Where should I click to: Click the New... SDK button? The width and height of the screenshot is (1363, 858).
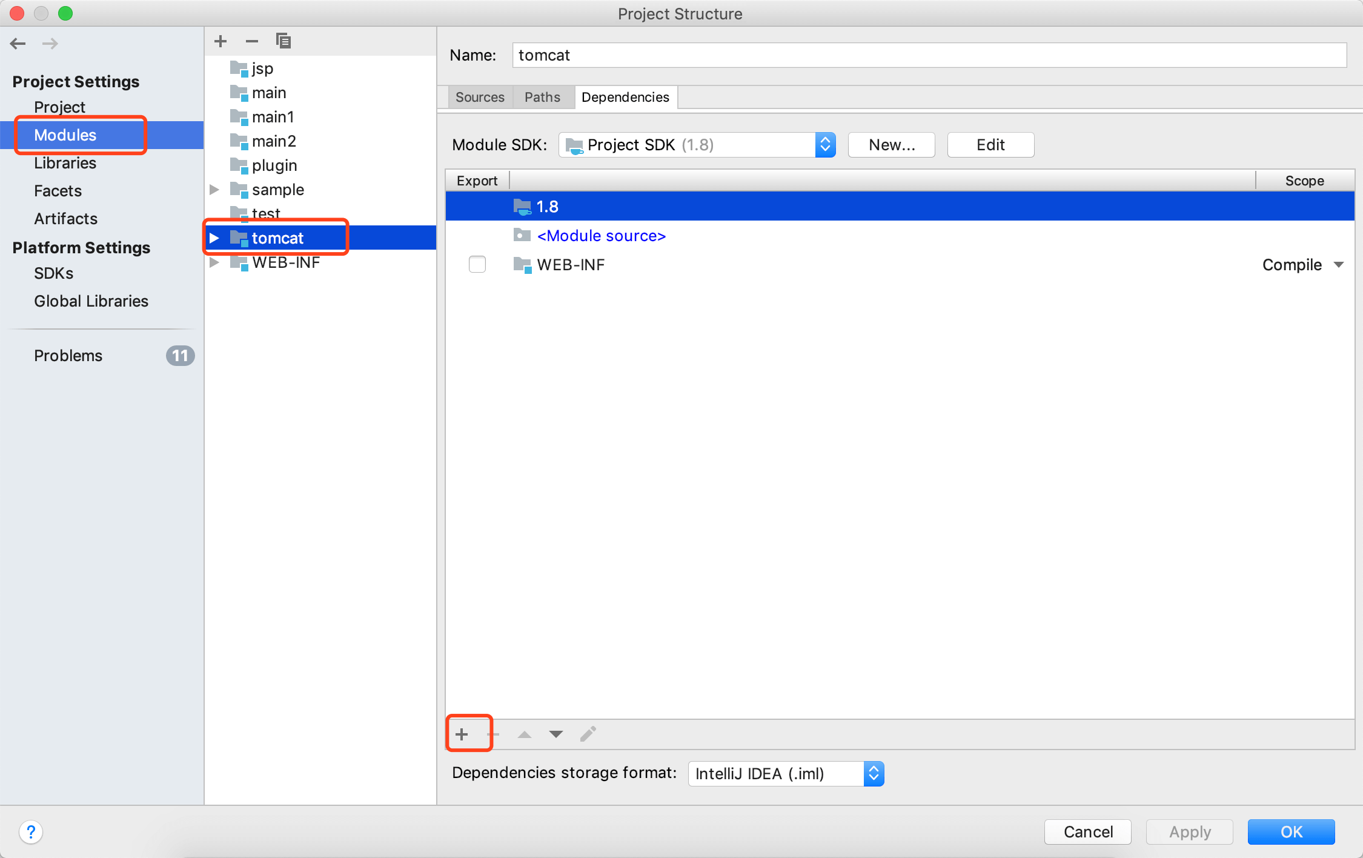[x=891, y=145]
